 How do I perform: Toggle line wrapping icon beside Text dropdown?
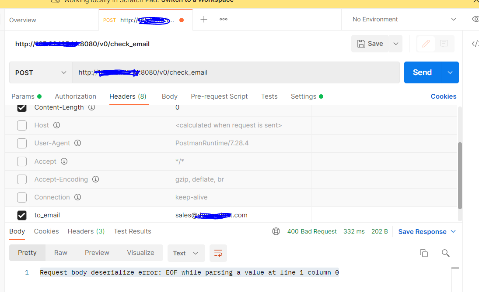click(x=217, y=253)
